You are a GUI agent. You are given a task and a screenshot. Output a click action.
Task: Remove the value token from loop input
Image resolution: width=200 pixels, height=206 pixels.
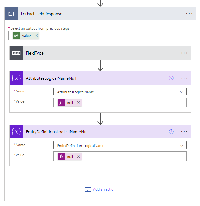pos(36,35)
